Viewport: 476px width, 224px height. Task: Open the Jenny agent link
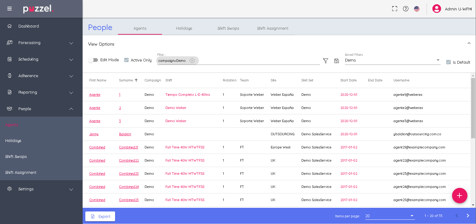[94, 134]
